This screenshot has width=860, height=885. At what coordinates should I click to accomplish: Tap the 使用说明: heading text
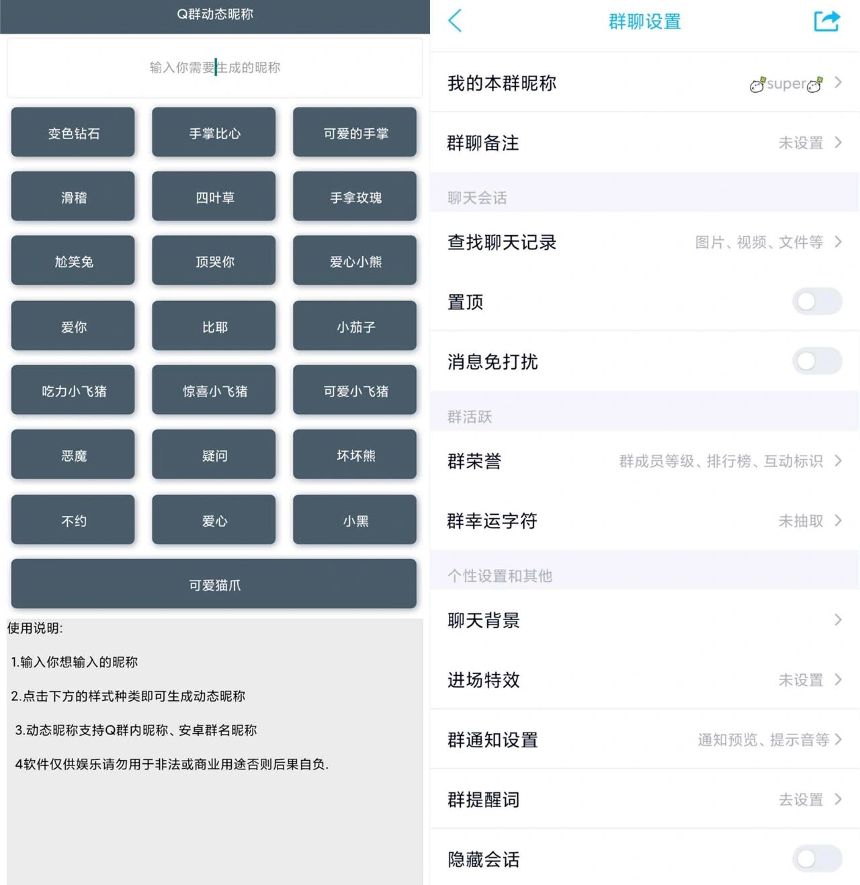[35, 628]
